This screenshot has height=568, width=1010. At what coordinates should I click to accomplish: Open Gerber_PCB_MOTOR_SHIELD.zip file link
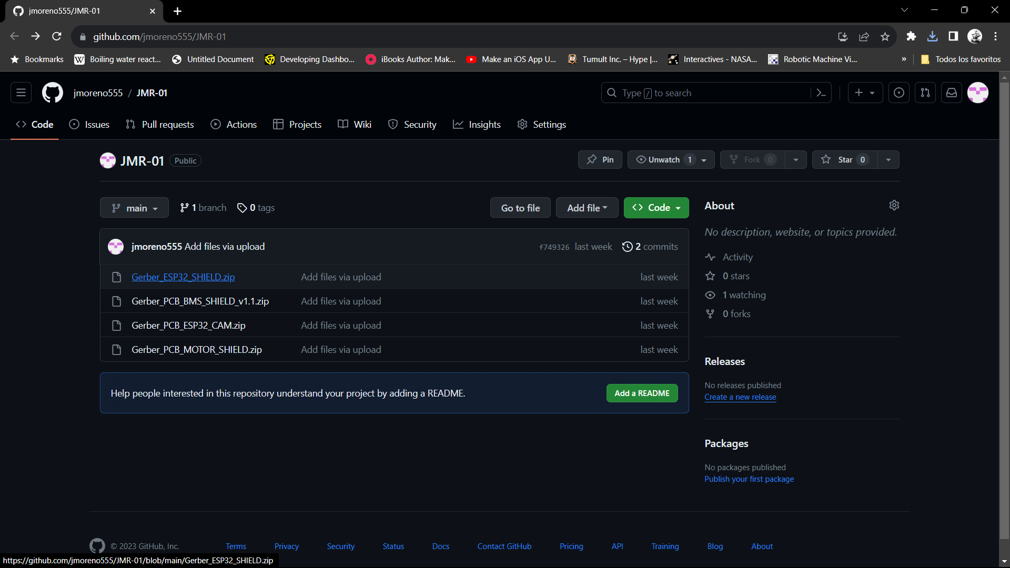coord(197,350)
